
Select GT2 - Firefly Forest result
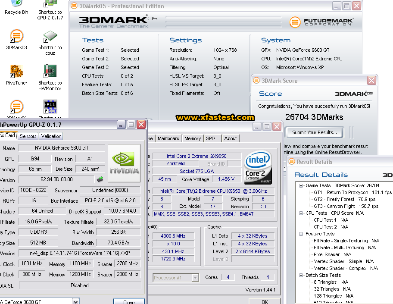click(x=345, y=199)
